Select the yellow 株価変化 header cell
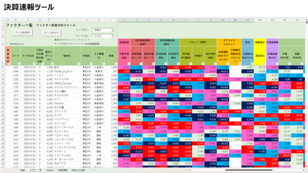 click(260, 39)
